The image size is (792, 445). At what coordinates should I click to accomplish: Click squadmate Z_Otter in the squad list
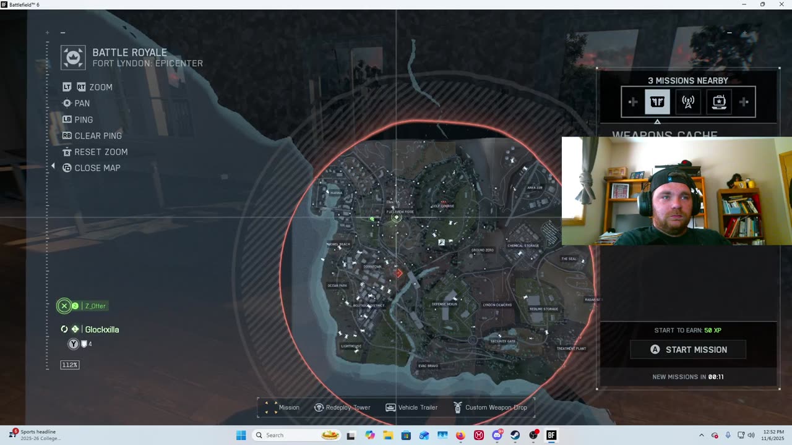click(x=95, y=306)
